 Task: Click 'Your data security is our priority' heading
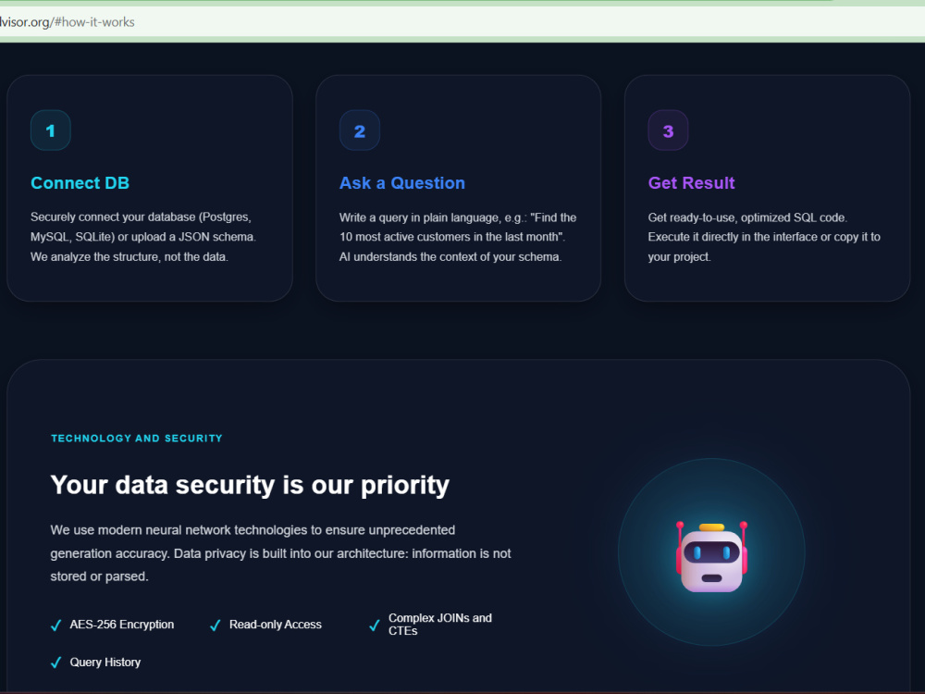point(250,485)
